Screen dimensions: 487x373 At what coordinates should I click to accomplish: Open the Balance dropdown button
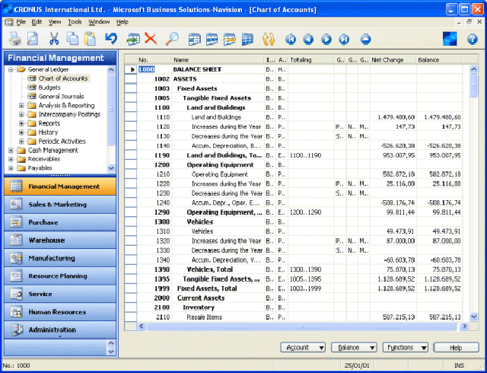(354, 347)
